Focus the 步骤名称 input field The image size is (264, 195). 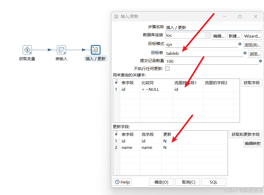pos(213,27)
